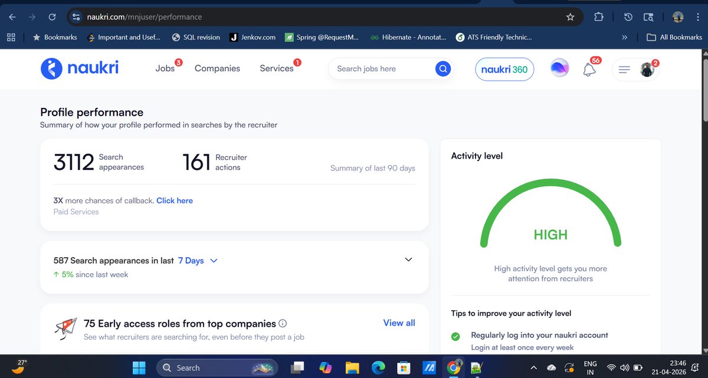
Task: Open the SQL revision bookmark
Action: pyautogui.click(x=196, y=37)
